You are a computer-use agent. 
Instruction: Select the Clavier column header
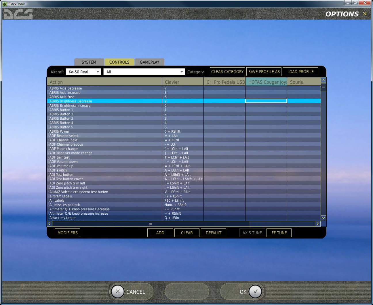[x=183, y=82]
